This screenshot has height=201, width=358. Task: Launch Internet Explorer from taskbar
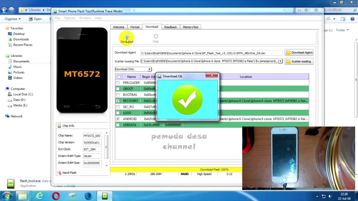click(39, 196)
